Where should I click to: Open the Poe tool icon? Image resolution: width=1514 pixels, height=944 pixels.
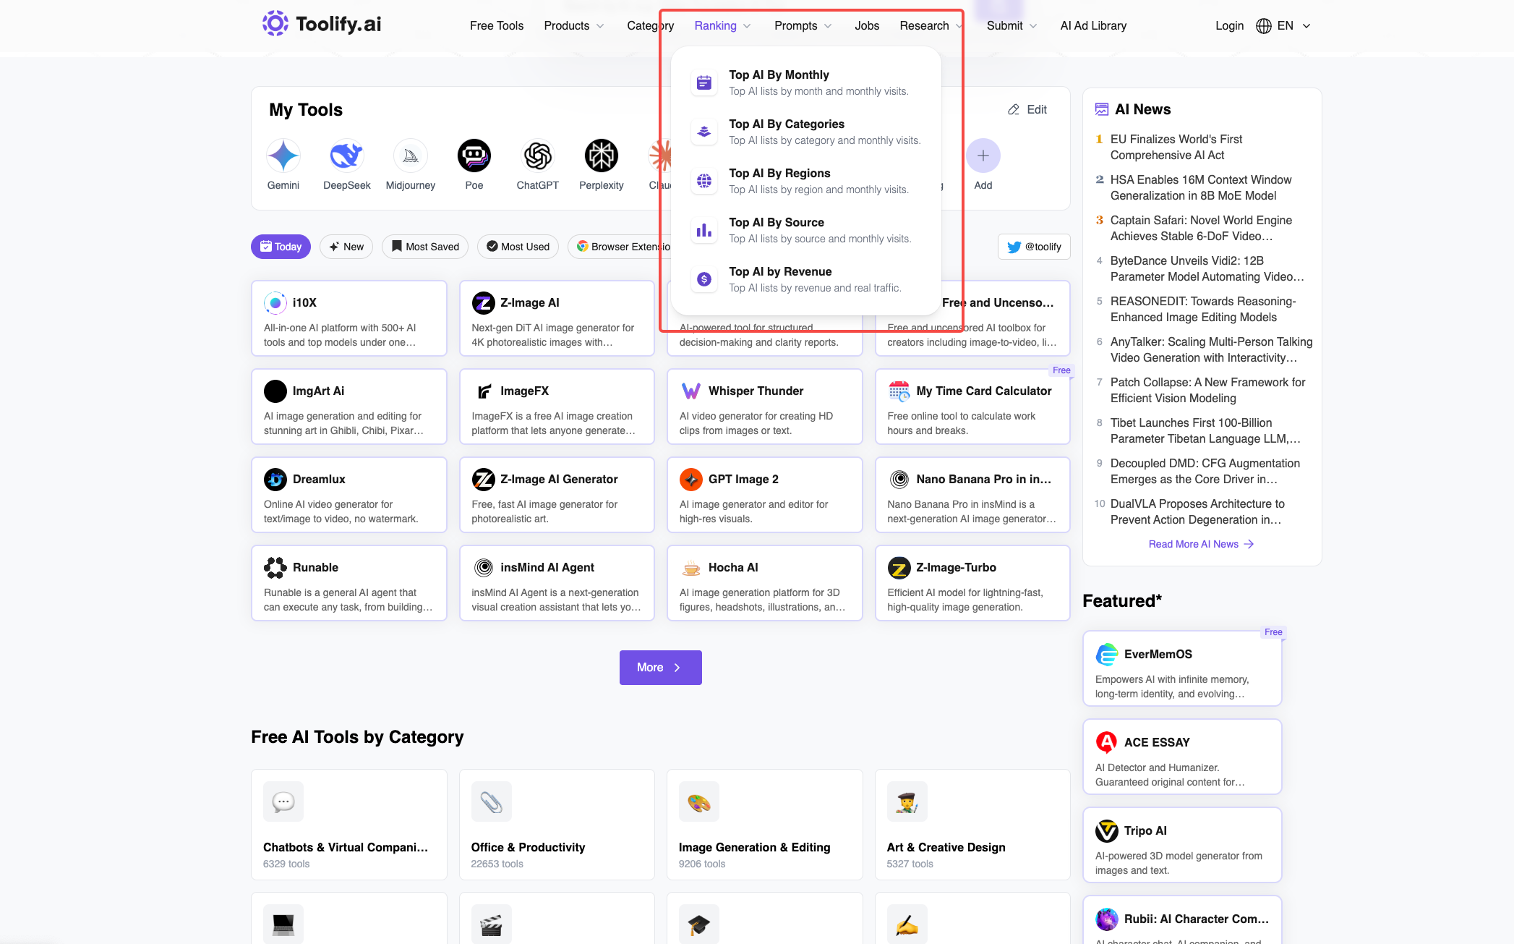tap(474, 156)
